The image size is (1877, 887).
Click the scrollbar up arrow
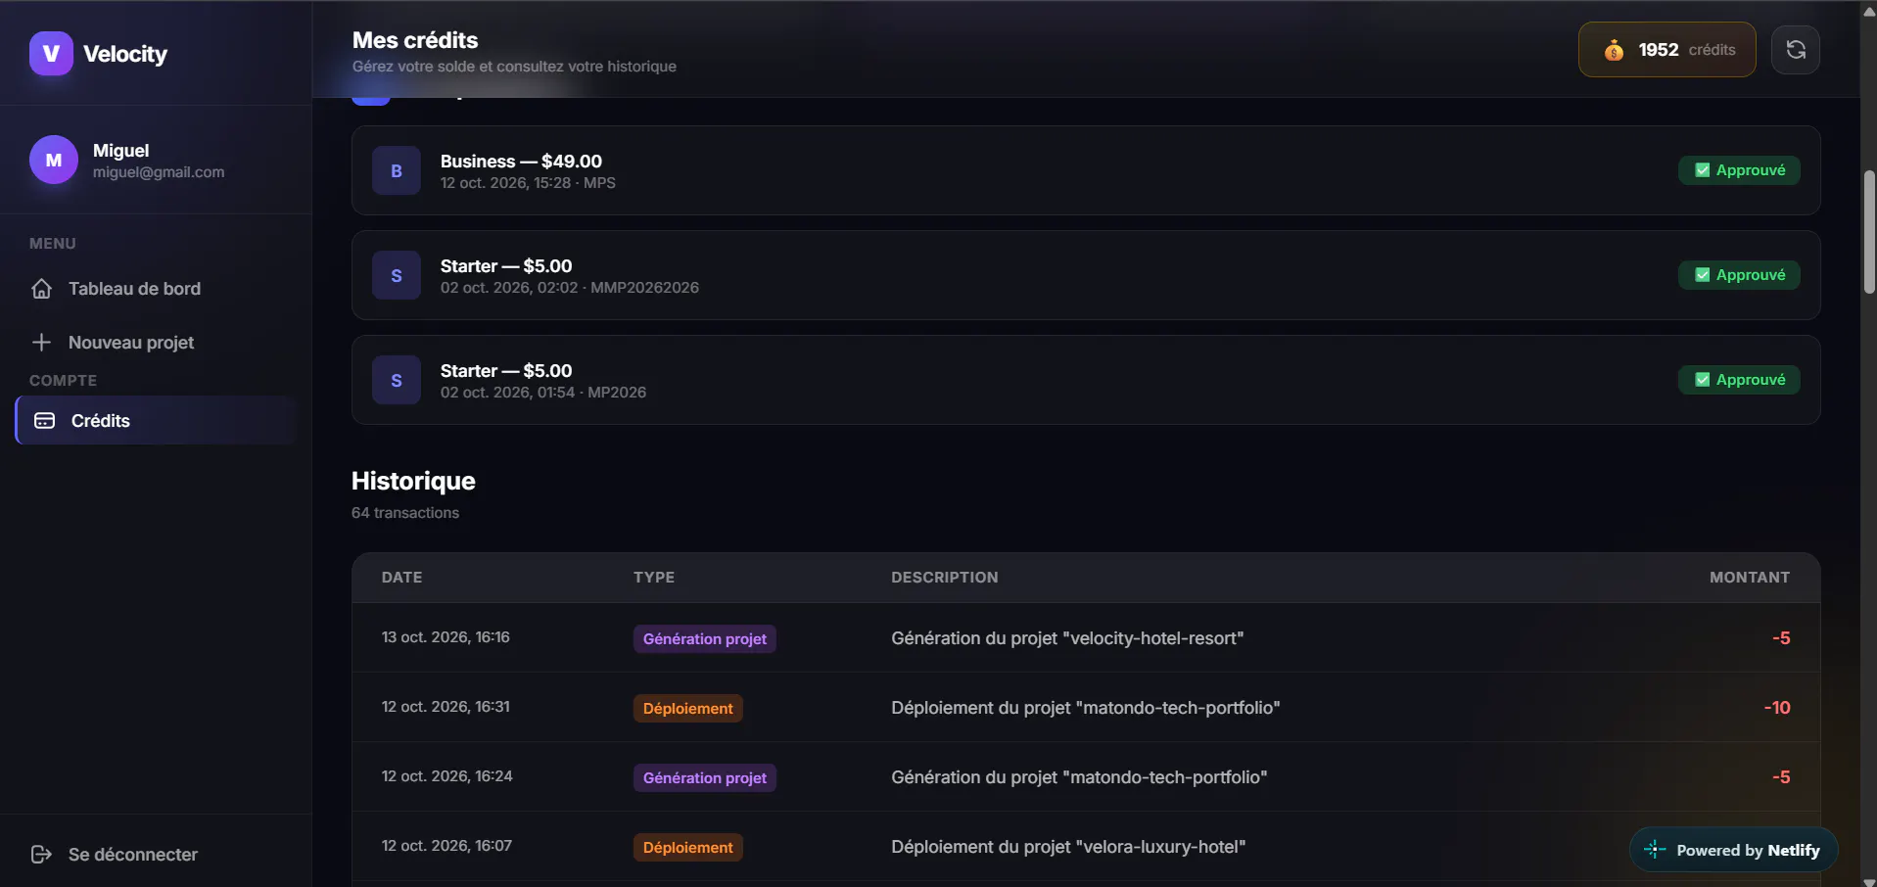pos(1869,11)
